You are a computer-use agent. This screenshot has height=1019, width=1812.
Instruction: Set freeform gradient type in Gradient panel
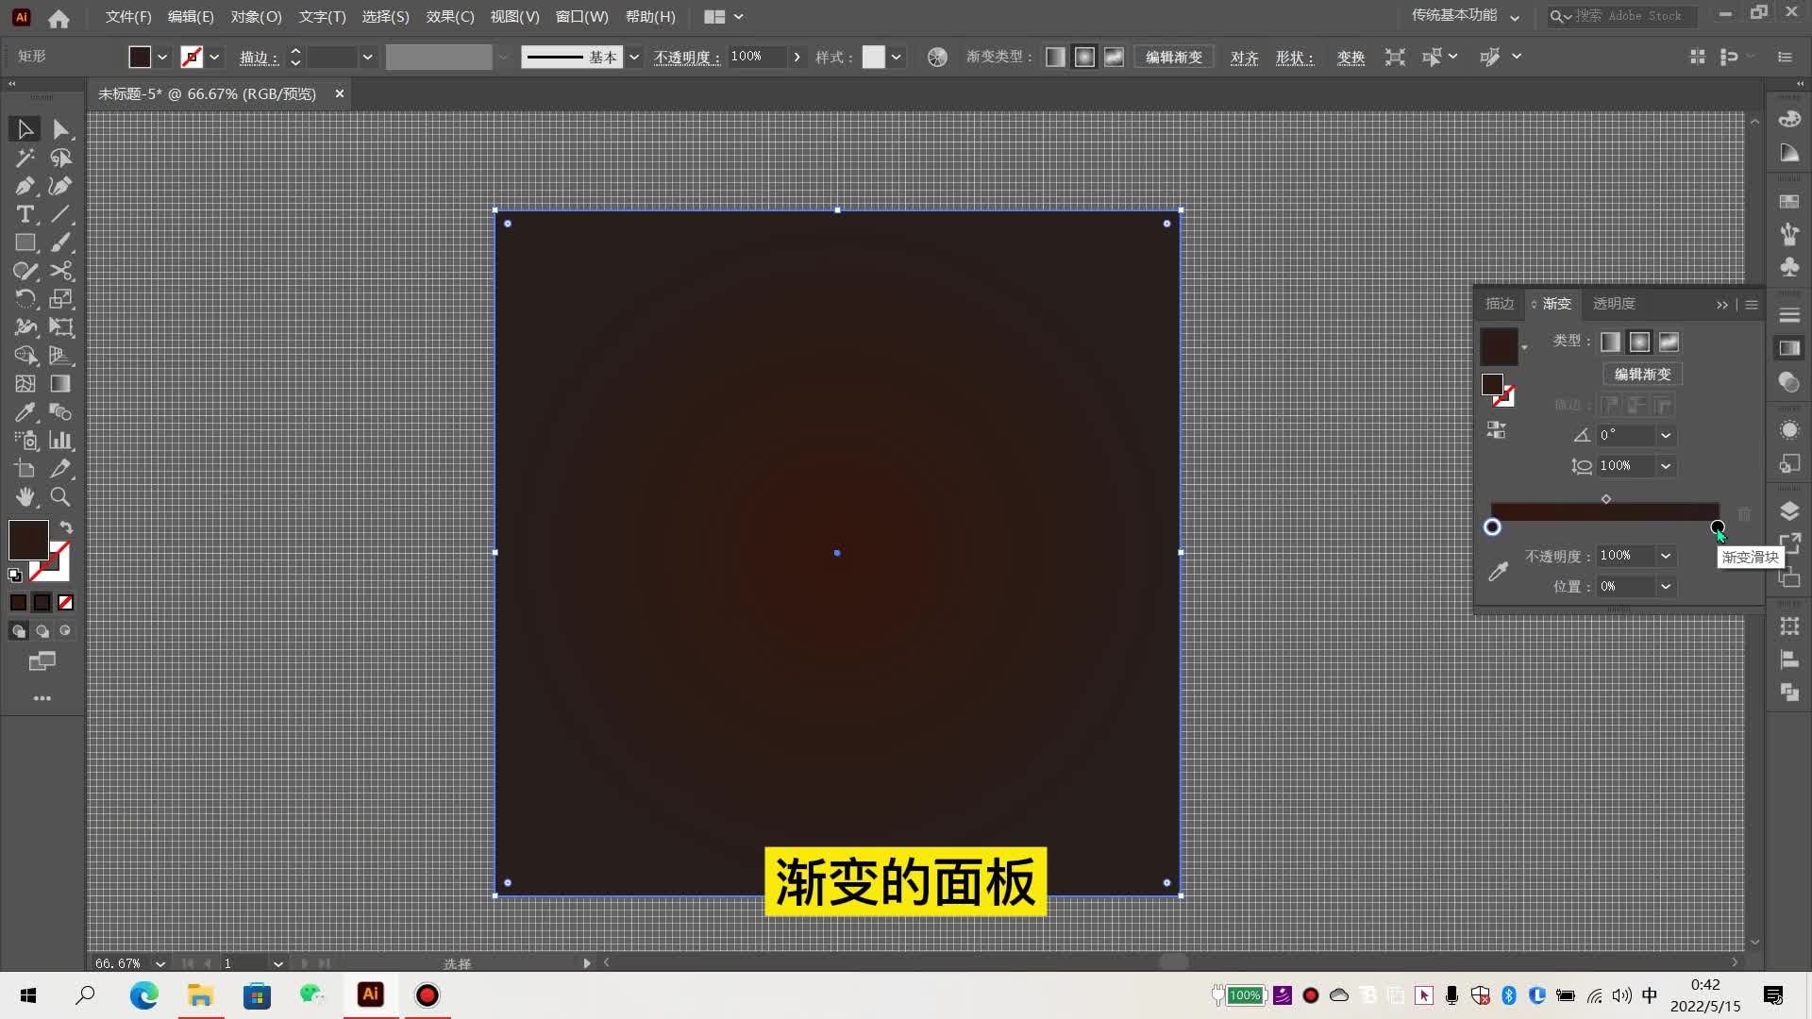pyautogui.click(x=1669, y=342)
